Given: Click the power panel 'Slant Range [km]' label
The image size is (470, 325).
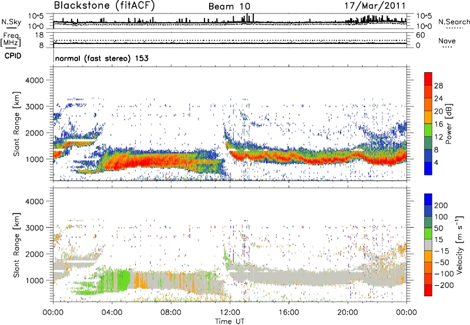Looking at the screenshot, I should (16, 124).
